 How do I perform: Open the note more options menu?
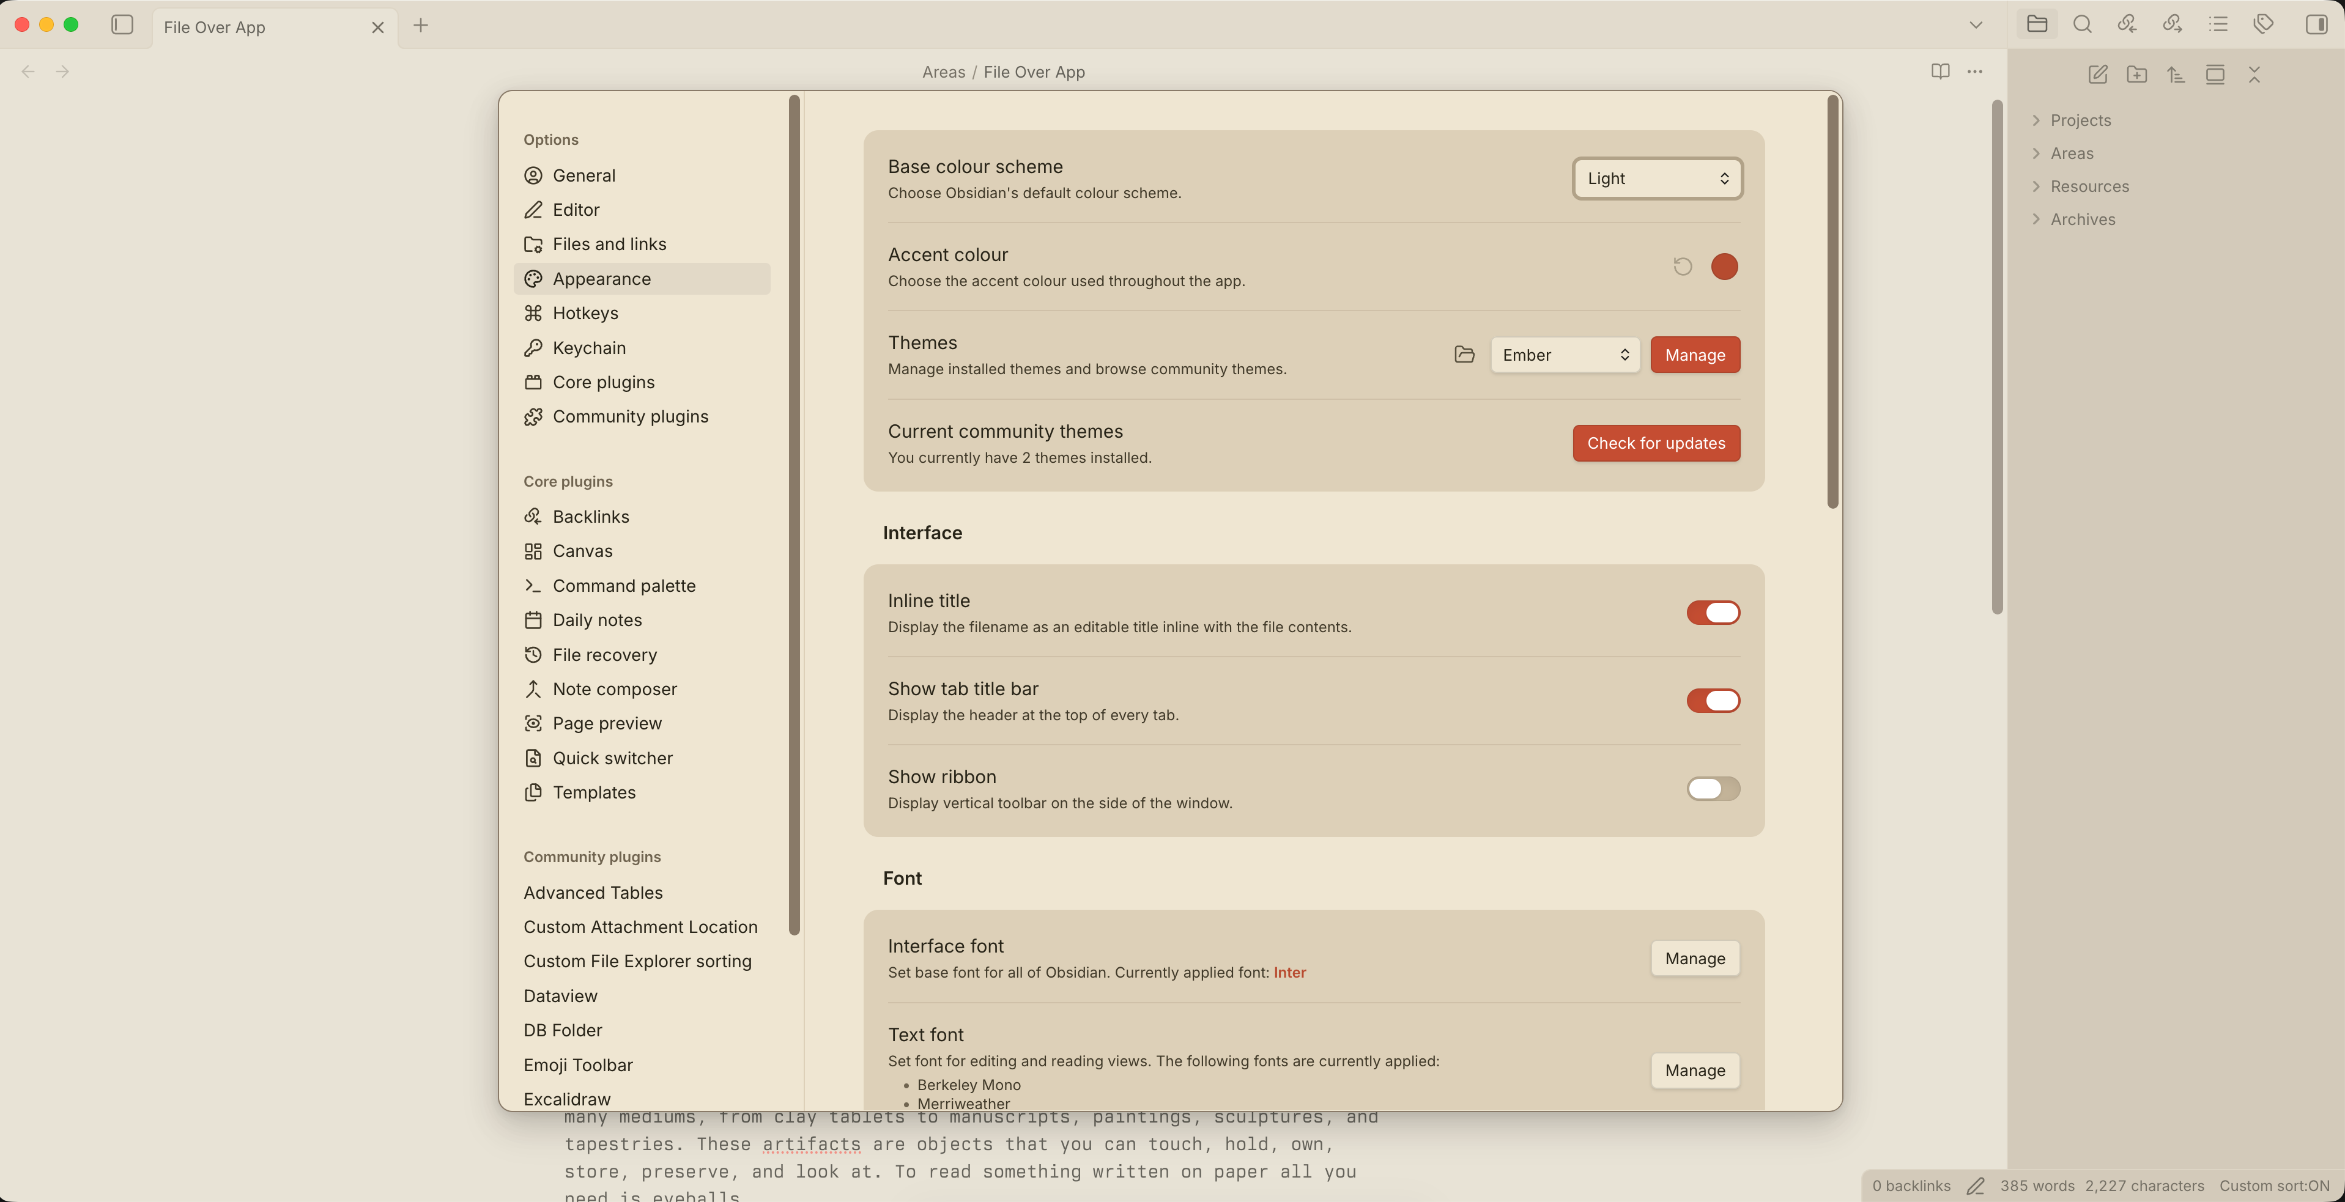1974,71
